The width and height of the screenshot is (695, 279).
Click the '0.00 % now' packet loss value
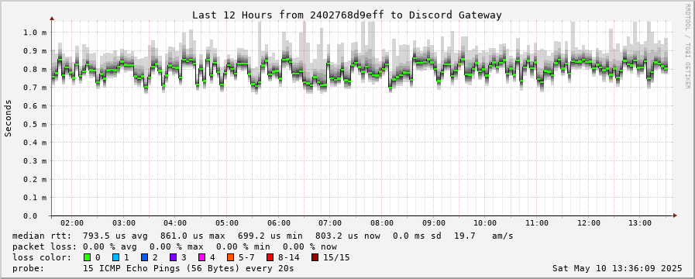tap(310, 246)
